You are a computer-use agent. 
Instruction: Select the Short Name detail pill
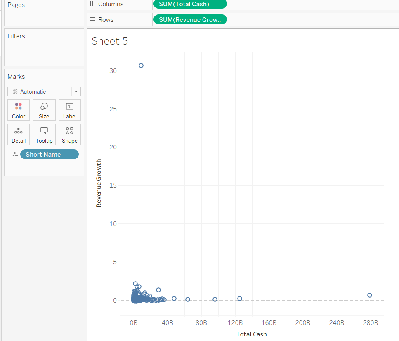pyautogui.click(x=49, y=155)
